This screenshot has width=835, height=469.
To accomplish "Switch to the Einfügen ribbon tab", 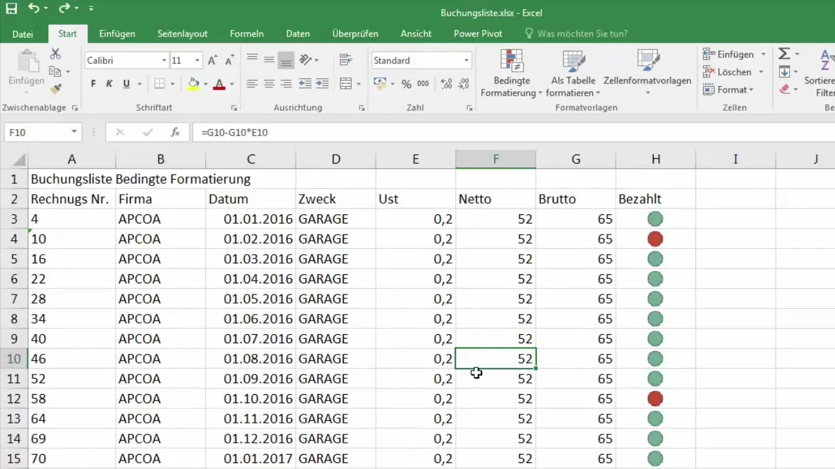I will pos(117,34).
